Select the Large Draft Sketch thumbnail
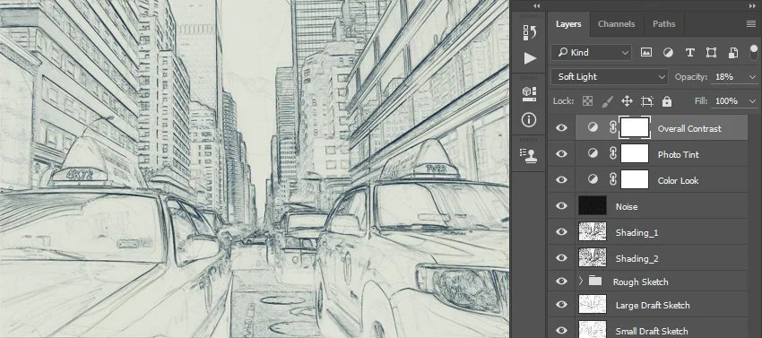Screen dimensions: 762x338 click(593, 305)
